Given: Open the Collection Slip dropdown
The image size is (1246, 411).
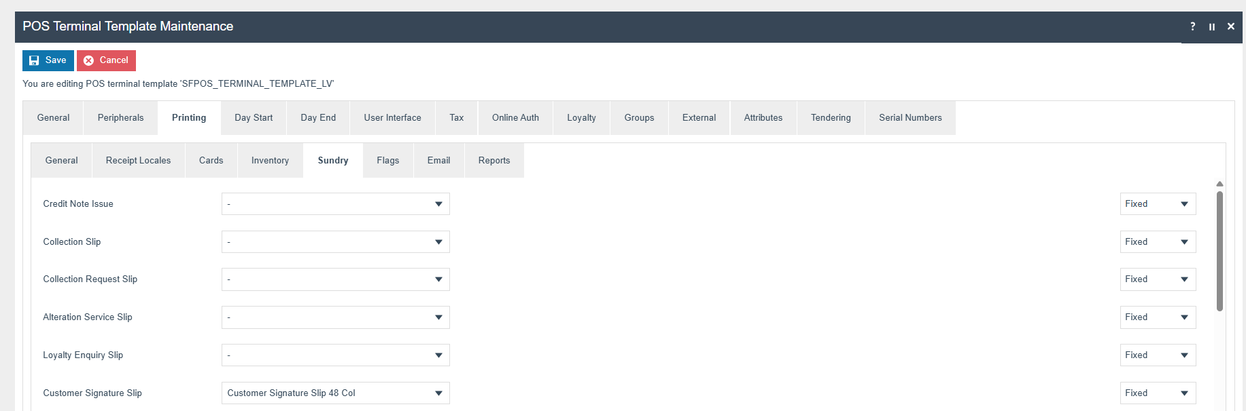Looking at the screenshot, I should pyautogui.click(x=335, y=242).
